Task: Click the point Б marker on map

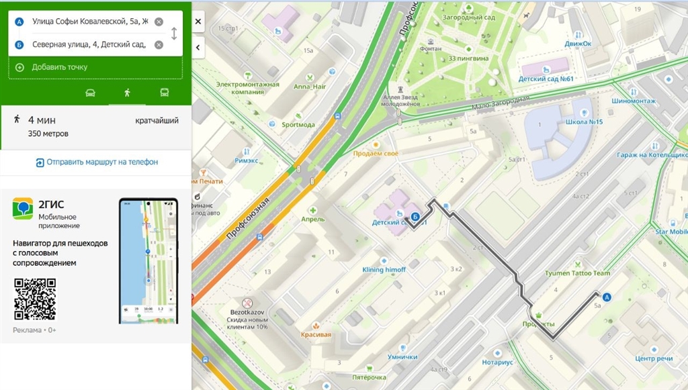Action: coord(415,217)
